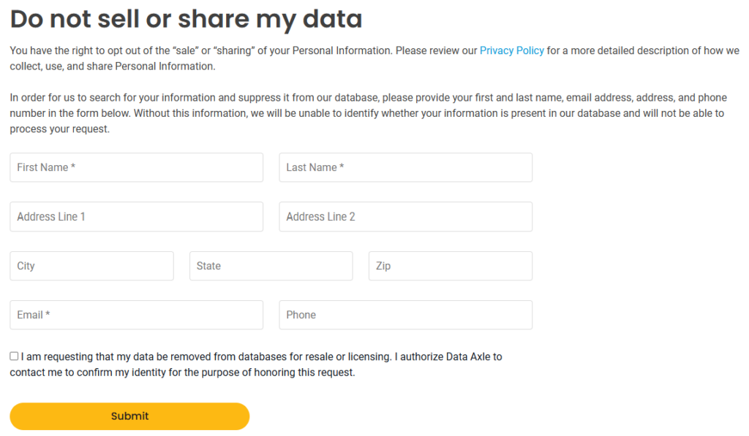Click the "collect, use, and share Personal Information" text
Image resolution: width=749 pixels, height=436 pixels.
(112, 66)
